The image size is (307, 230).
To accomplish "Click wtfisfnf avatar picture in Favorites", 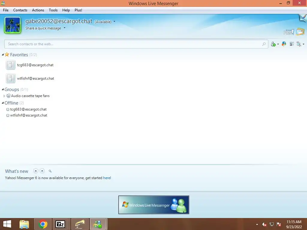I will point(10,78).
